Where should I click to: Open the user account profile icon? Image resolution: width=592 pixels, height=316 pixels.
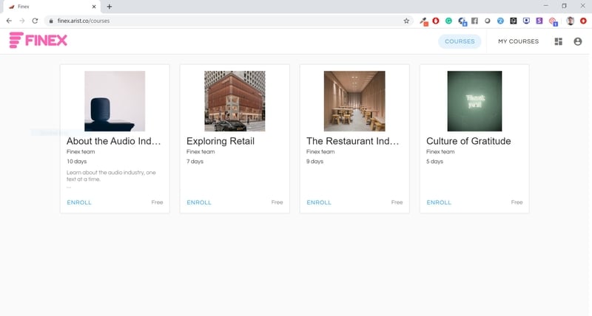click(x=578, y=41)
